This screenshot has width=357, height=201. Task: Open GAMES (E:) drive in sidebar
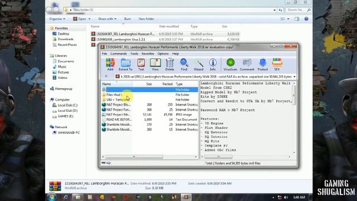click(63, 116)
